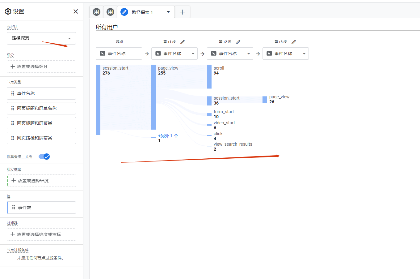This screenshot has height=279, width=420.
Task: Click 细分维度 label
Action: click(x=14, y=170)
